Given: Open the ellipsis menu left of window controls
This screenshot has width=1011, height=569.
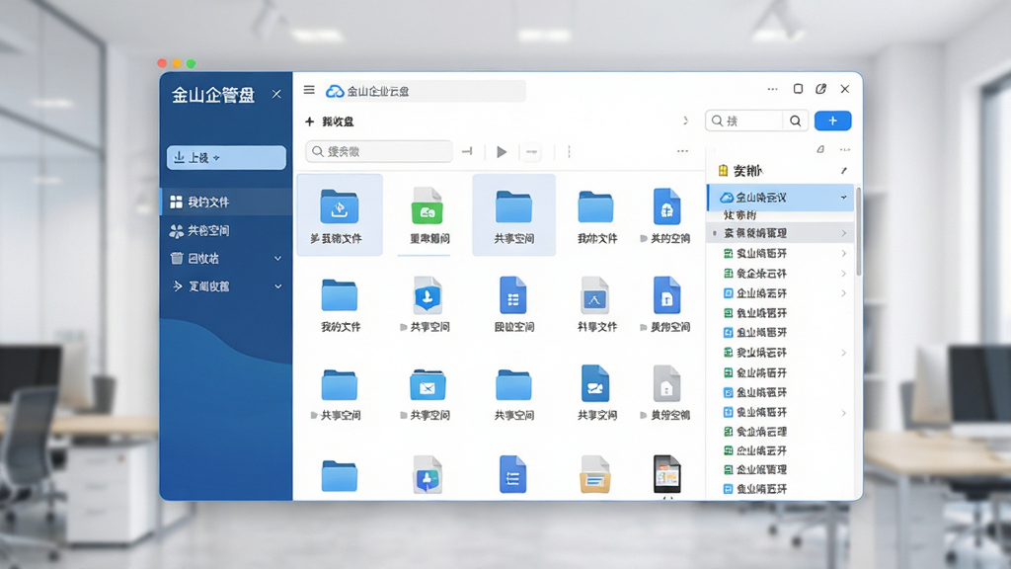Looking at the screenshot, I should coord(772,89).
